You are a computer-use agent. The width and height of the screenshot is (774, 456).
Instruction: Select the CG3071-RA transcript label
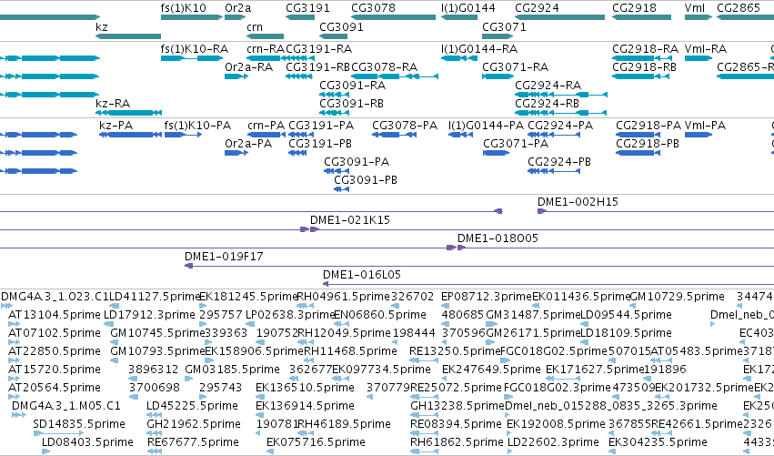(x=516, y=66)
